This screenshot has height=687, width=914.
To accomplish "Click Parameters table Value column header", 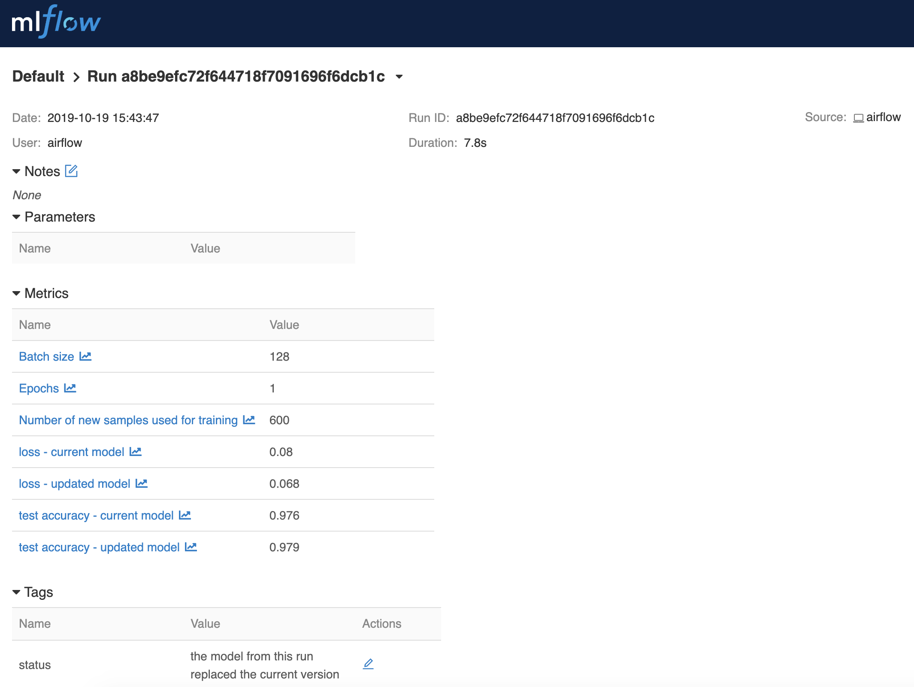I will pyautogui.click(x=205, y=248).
